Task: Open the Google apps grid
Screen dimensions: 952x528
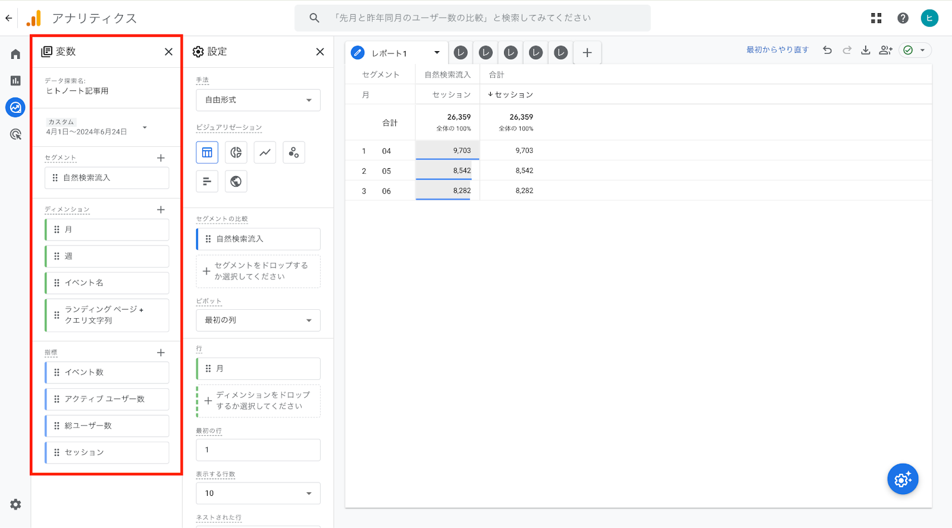Action: (x=876, y=18)
